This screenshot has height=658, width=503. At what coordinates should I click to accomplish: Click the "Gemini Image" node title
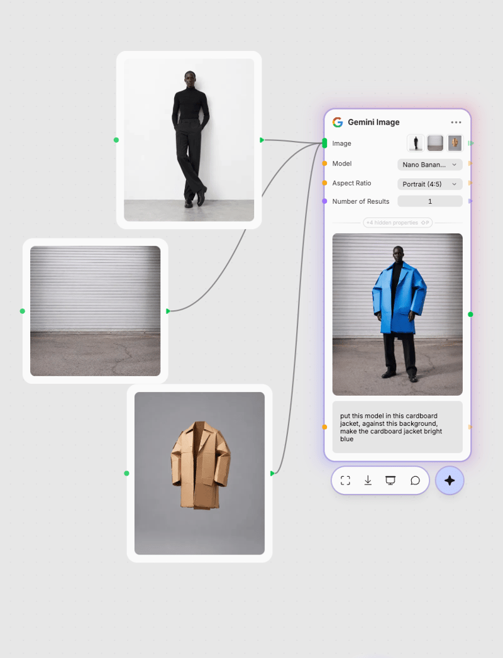tap(373, 122)
